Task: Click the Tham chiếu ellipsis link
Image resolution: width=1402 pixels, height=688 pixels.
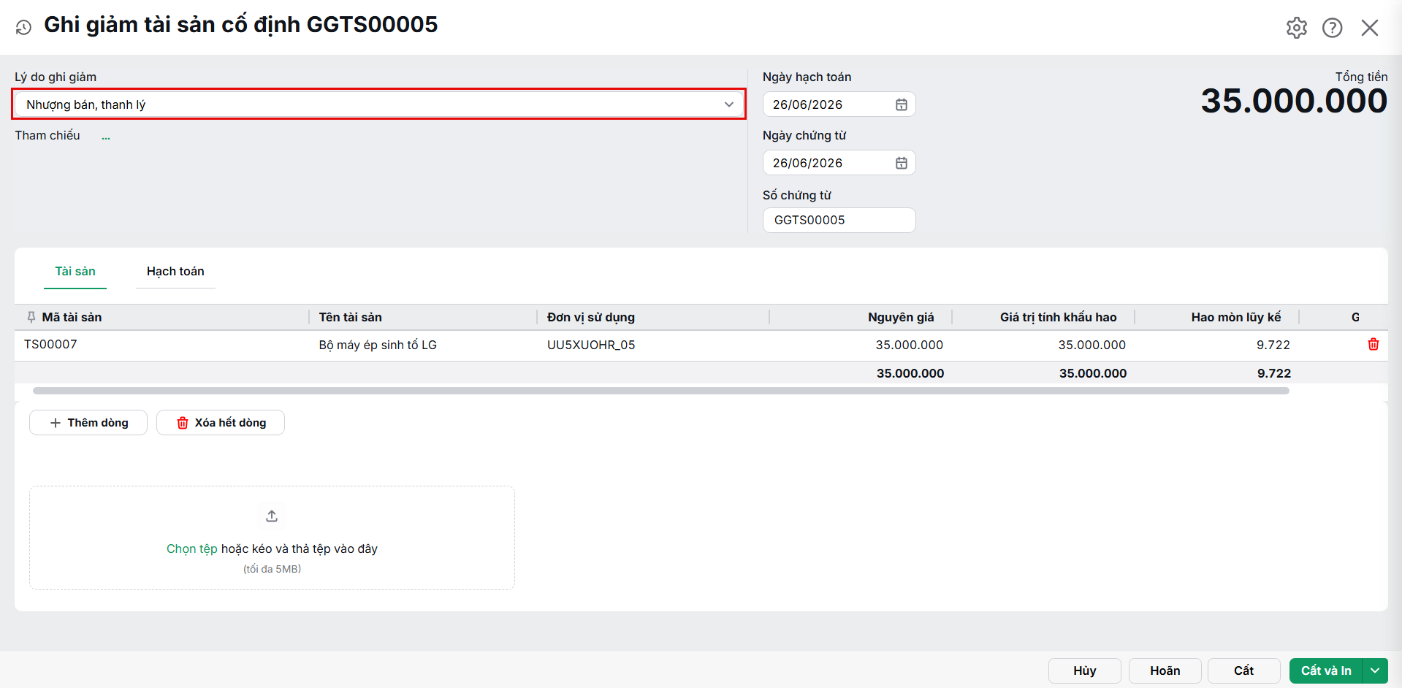Action: tap(106, 137)
